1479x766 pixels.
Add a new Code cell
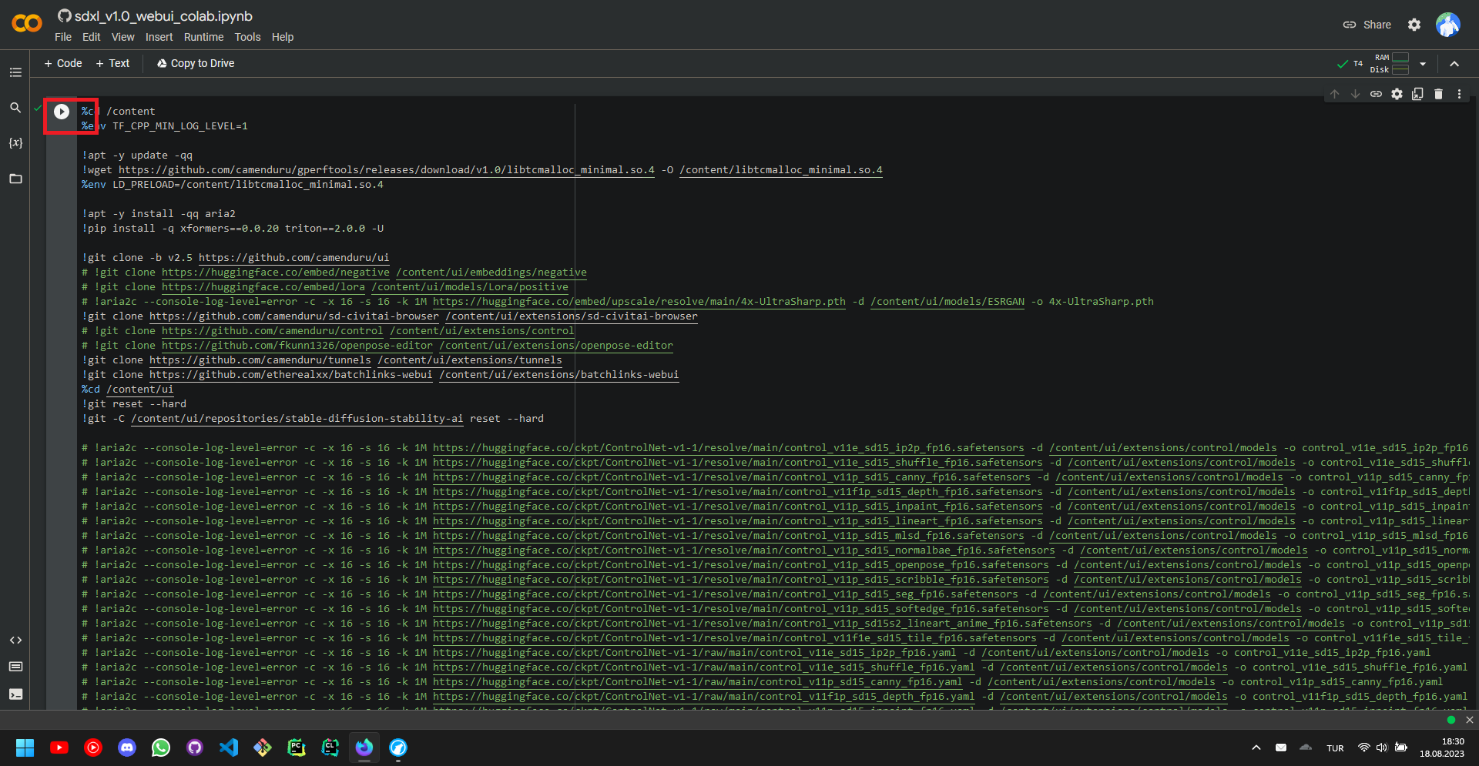click(63, 63)
